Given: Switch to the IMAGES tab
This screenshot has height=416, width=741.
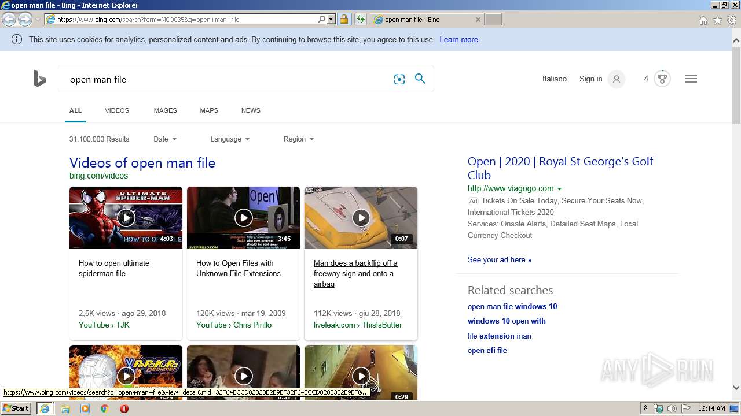Looking at the screenshot, I should 164,110.
